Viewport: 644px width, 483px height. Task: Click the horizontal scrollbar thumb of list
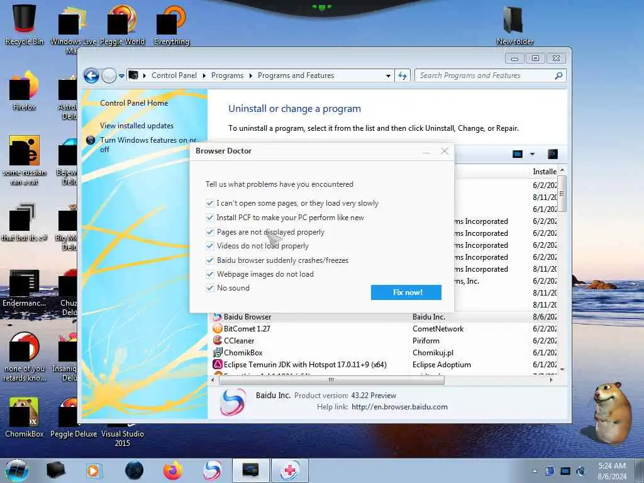(x=331, y=380)
